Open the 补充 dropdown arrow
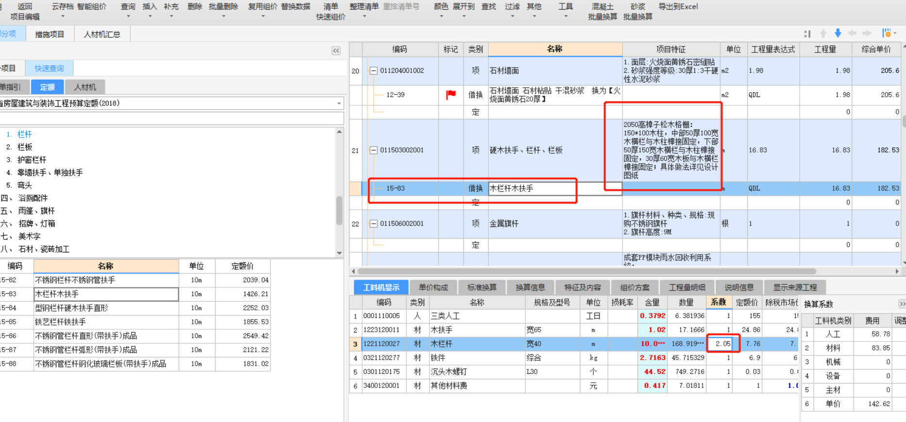The width and height of the screenshot is (906, 422). (171, 17)
